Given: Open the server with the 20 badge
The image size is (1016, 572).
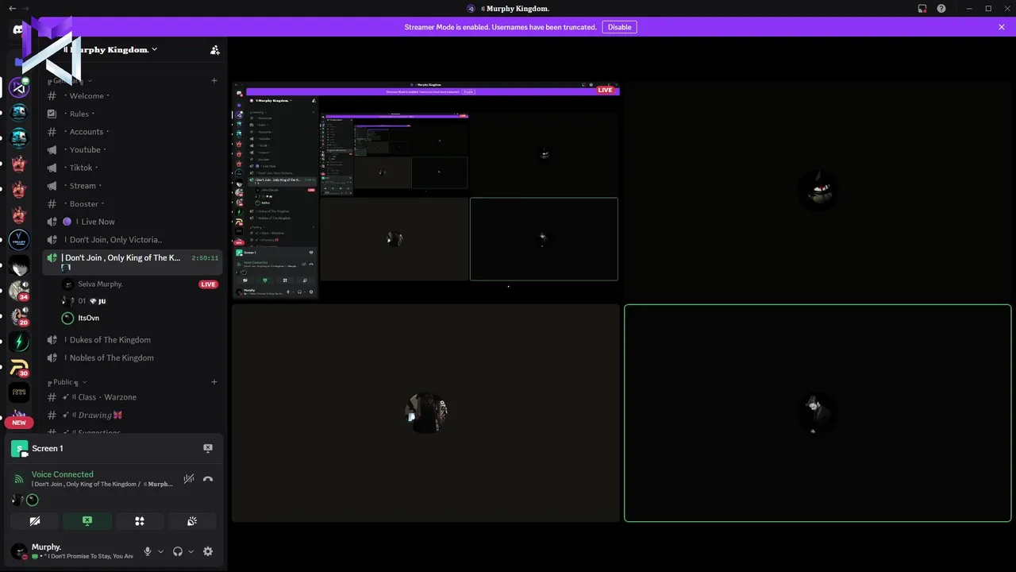Looking at the screenshot, I should point(19,316).
